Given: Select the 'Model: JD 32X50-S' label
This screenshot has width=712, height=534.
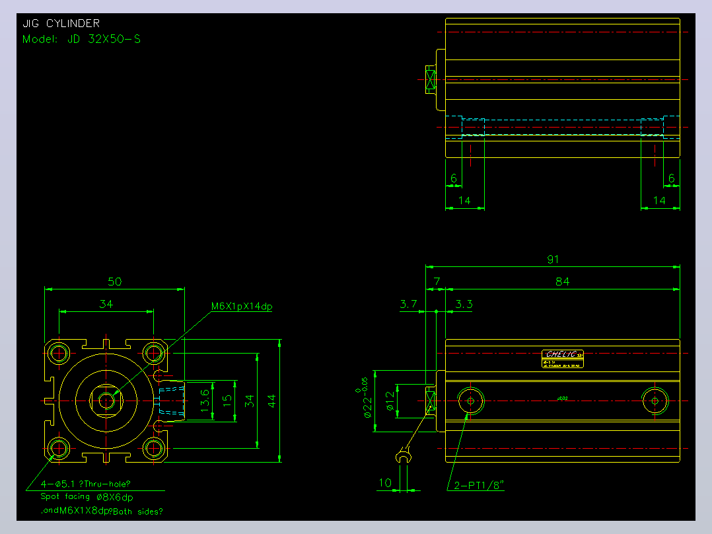Looking at the screenshot, I should coord(82,39).
